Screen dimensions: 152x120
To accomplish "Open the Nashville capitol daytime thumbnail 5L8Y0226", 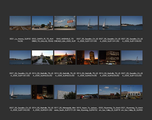I will click(x=42, y=58).
